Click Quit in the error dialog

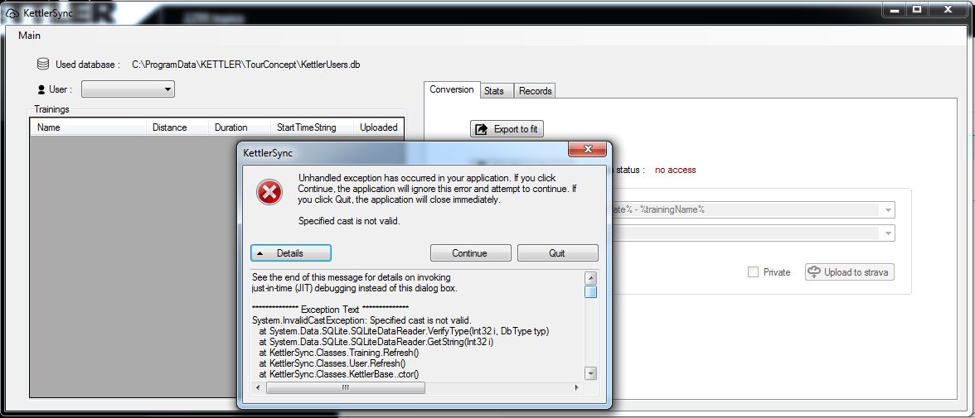[x=557, y=252]
